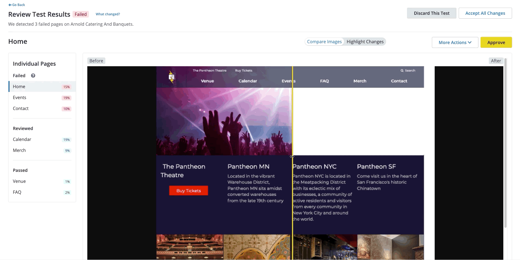Open the reviewed Calendar page

(x=42, y=139)
